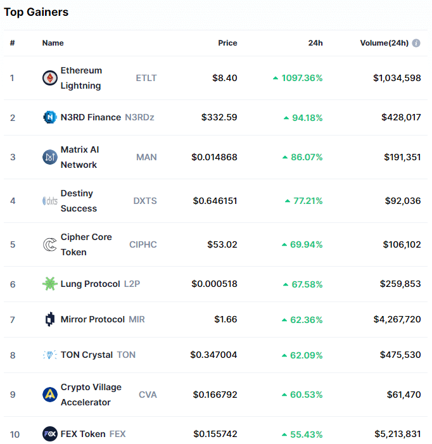
Task: Open the Ethereum Lightning coin page
Action: (81, 78)
